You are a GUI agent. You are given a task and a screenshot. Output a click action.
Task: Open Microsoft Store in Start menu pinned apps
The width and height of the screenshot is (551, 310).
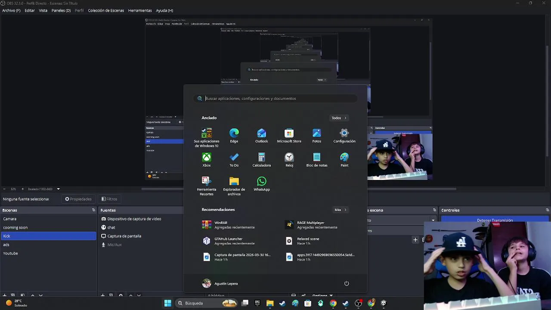[x=289, y=136]
